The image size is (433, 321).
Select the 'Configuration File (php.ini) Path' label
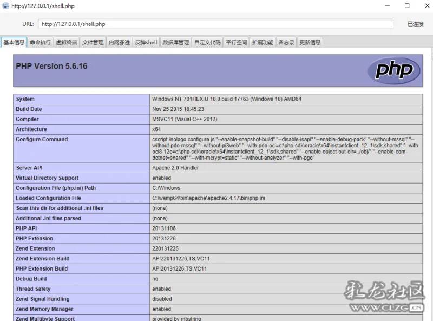coord(56,188)
